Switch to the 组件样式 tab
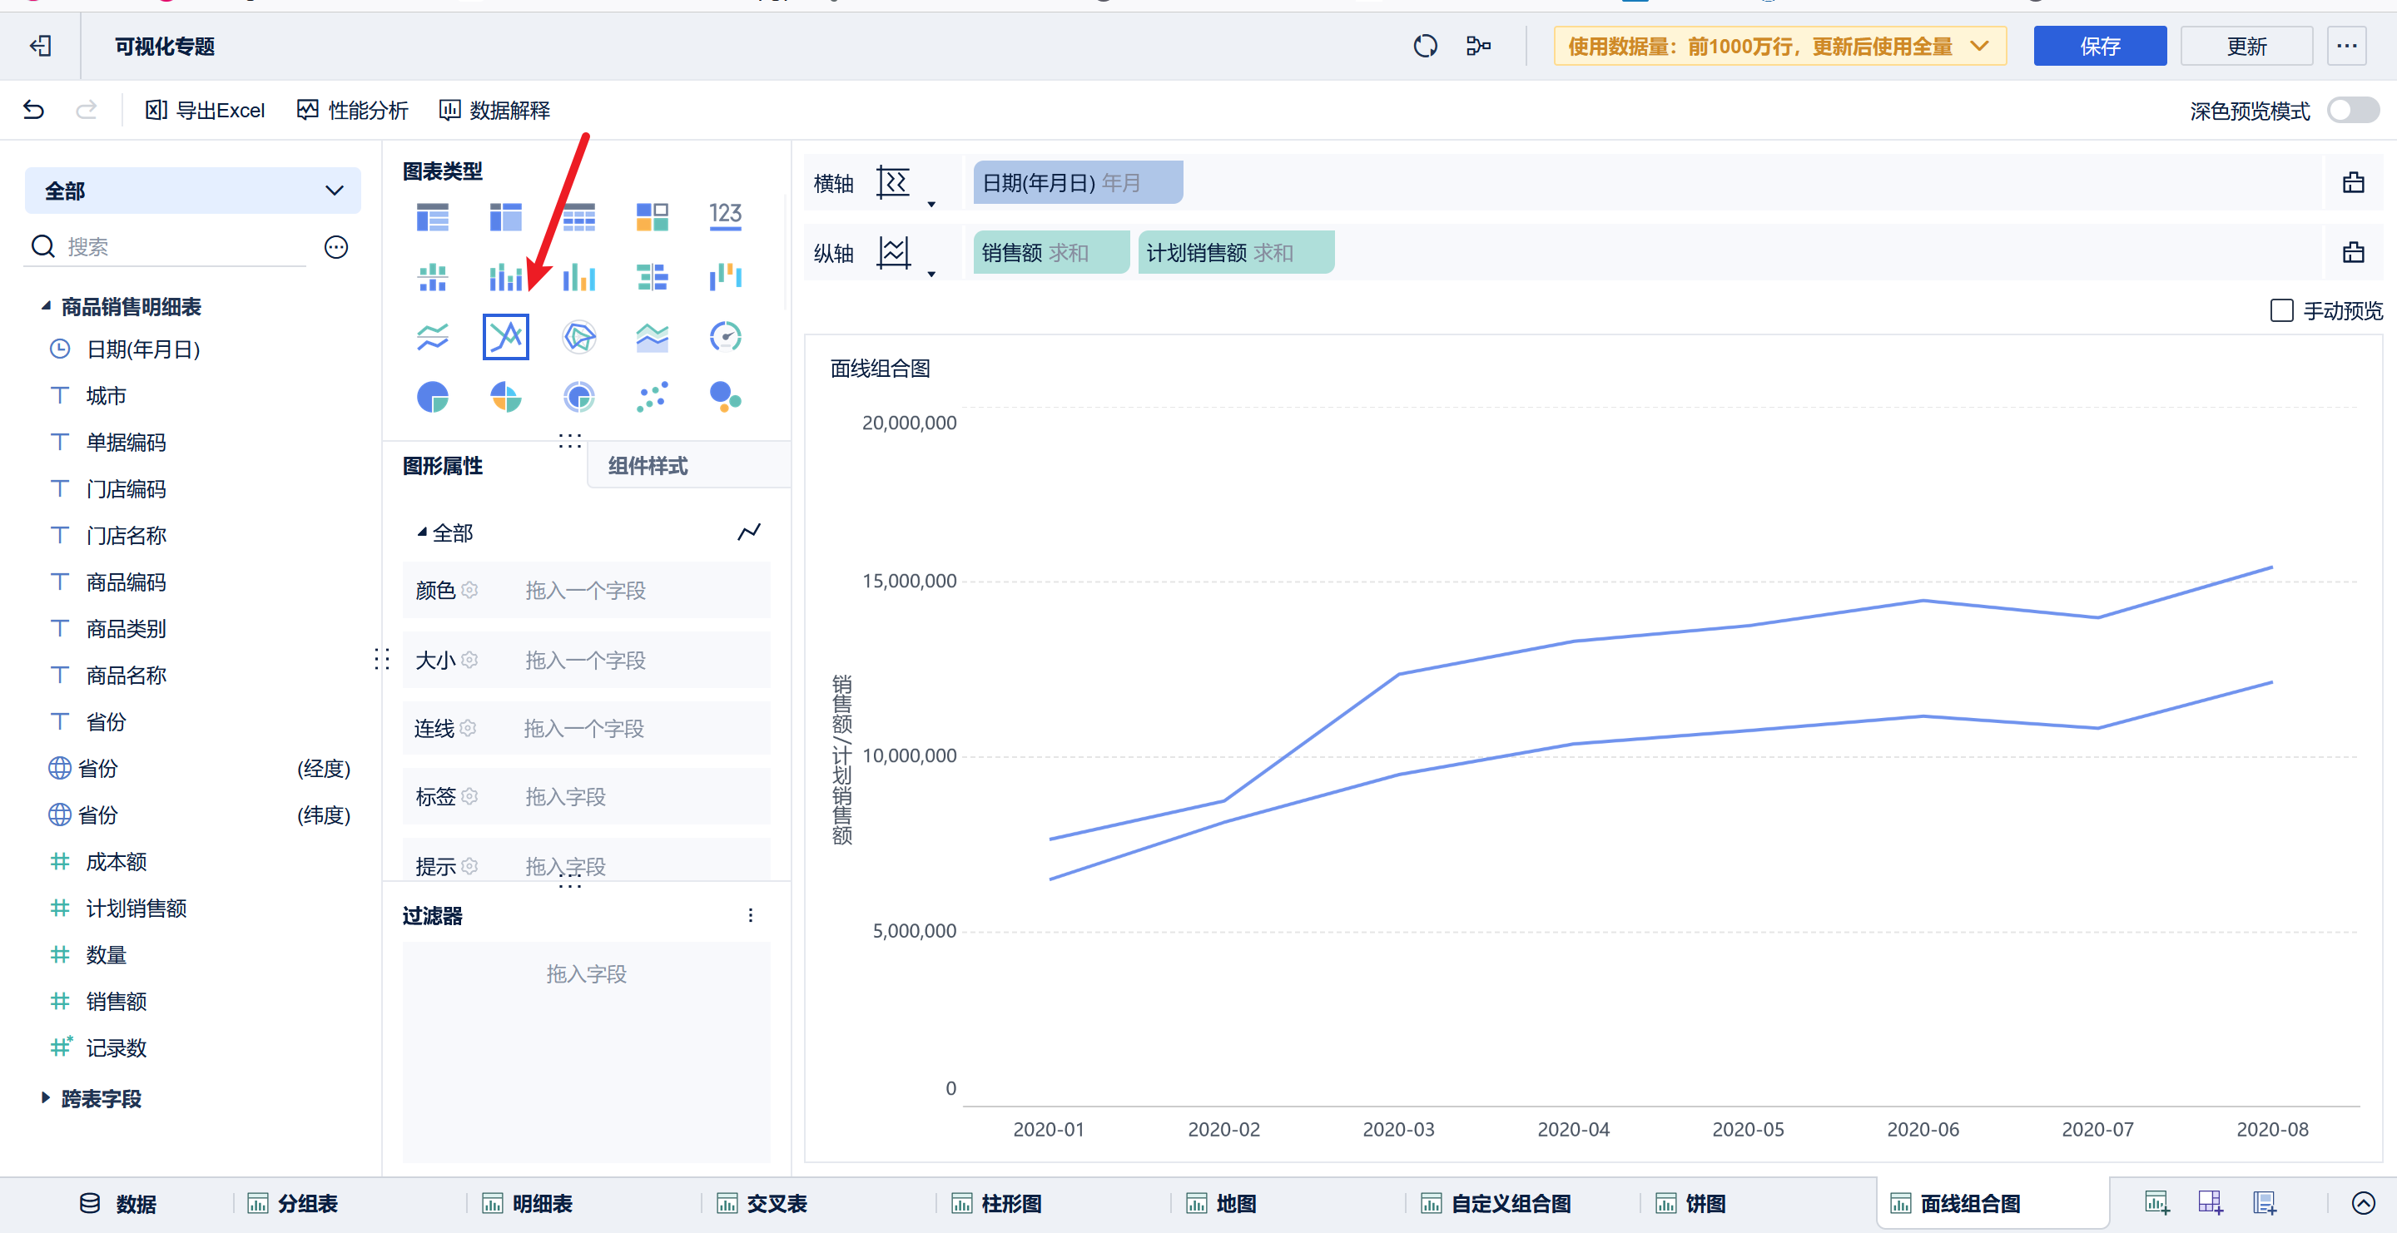Screen dimensions: 2397x1233 pos(648,466)
